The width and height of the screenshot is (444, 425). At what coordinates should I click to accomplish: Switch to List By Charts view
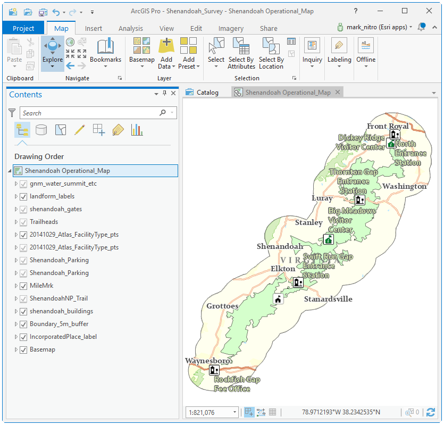coord(137,130)
